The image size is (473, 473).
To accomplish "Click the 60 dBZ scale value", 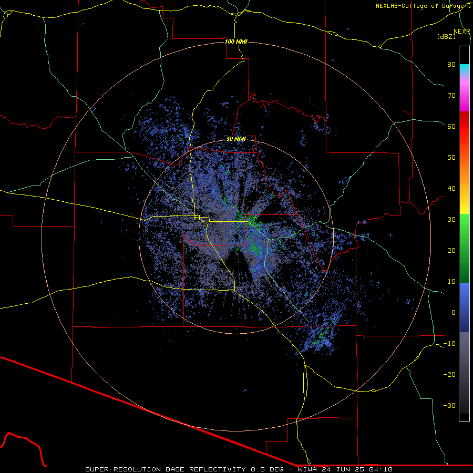I will 451,126.
